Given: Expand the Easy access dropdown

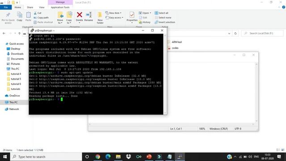Looking at the screenshot, I should (x=114, y=17).
